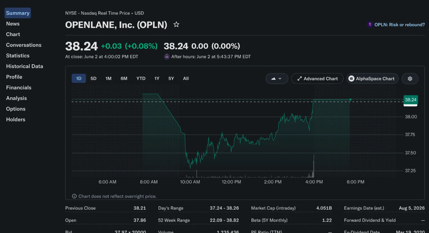The width and height of the screenshot is (429, 233).
Task: Click the after hours moon icon
Action: [x=167, y=57]
